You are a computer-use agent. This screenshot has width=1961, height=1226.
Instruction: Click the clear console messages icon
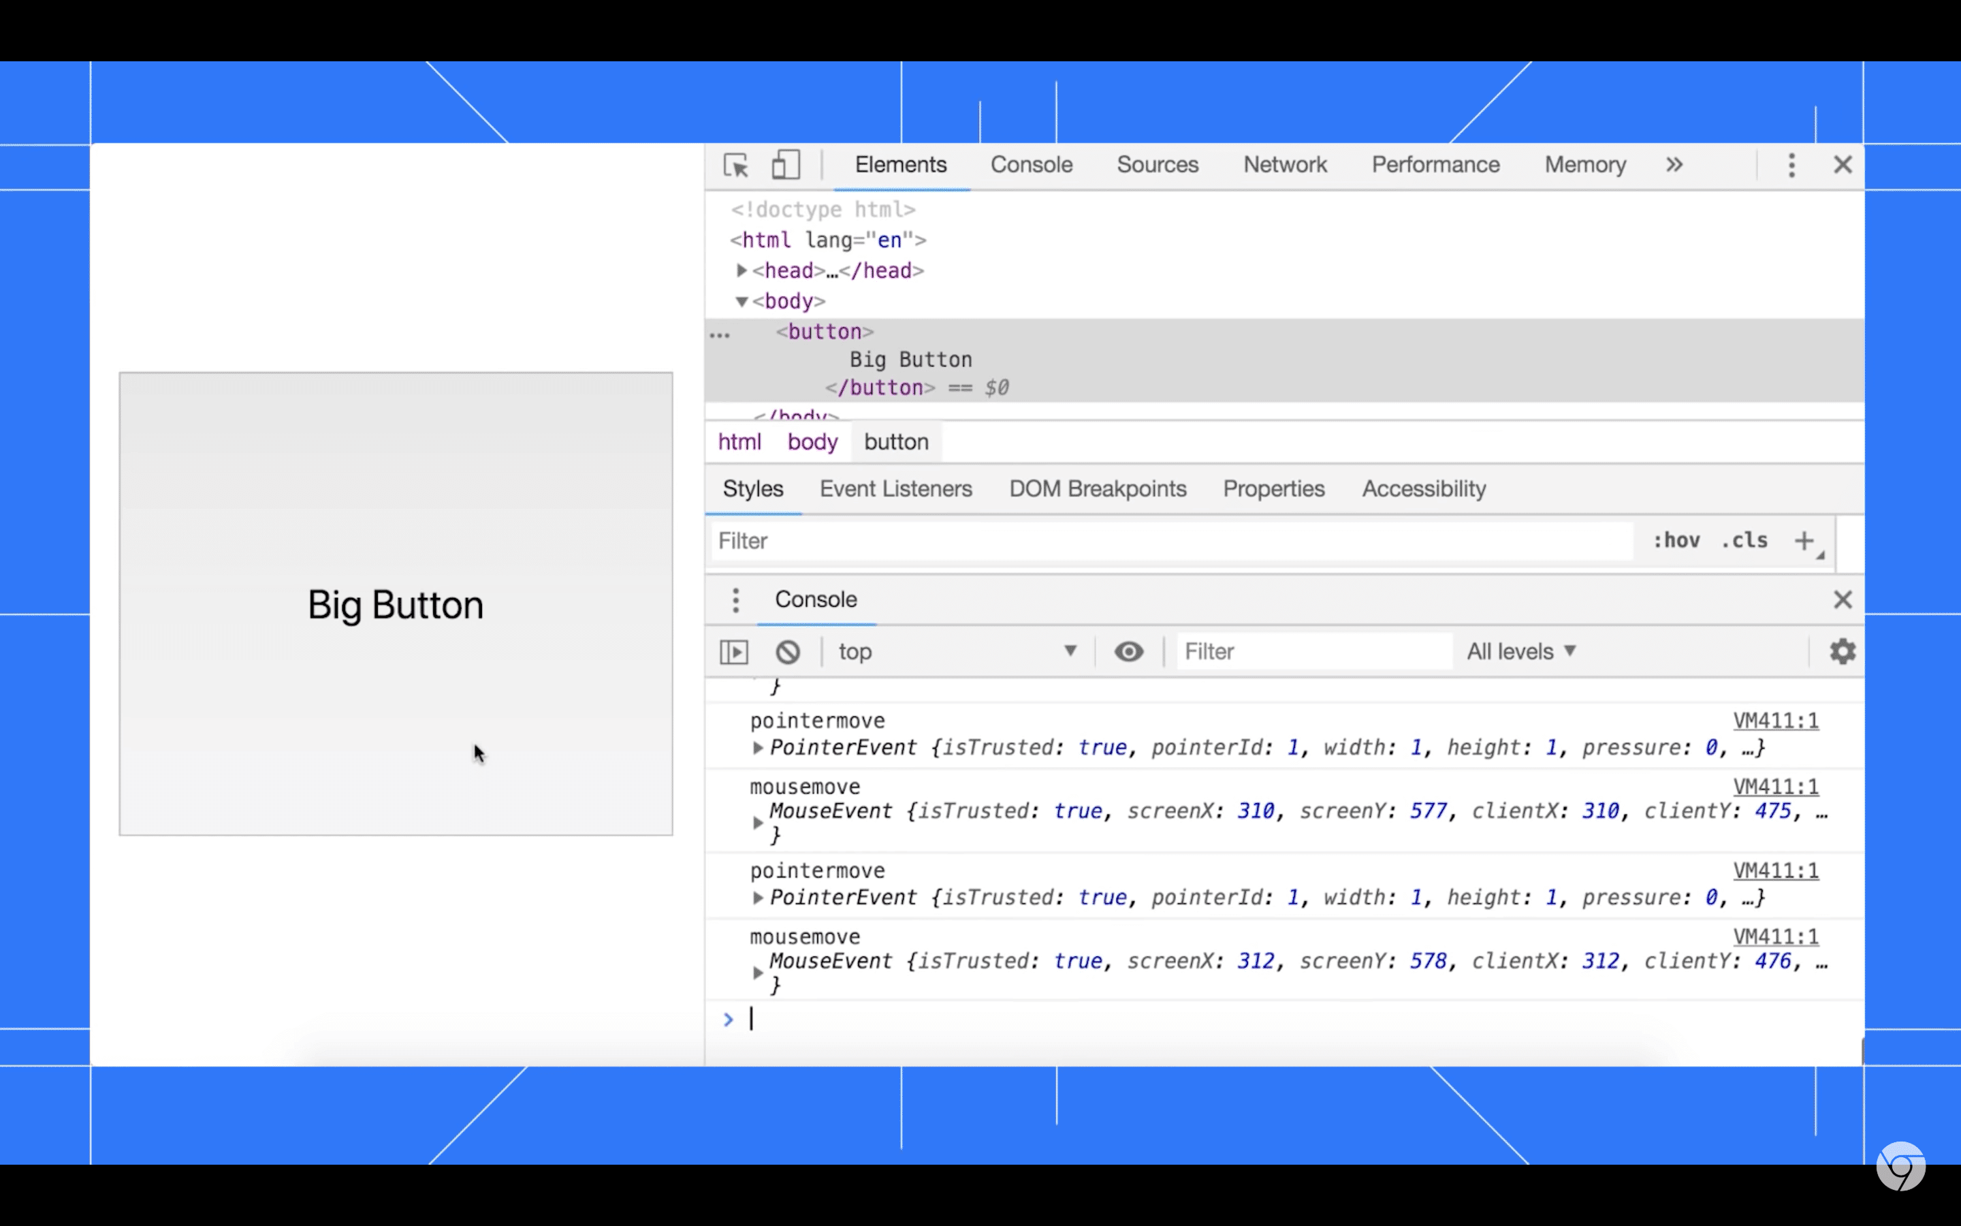pyautogui.click(x=786, y=651)
